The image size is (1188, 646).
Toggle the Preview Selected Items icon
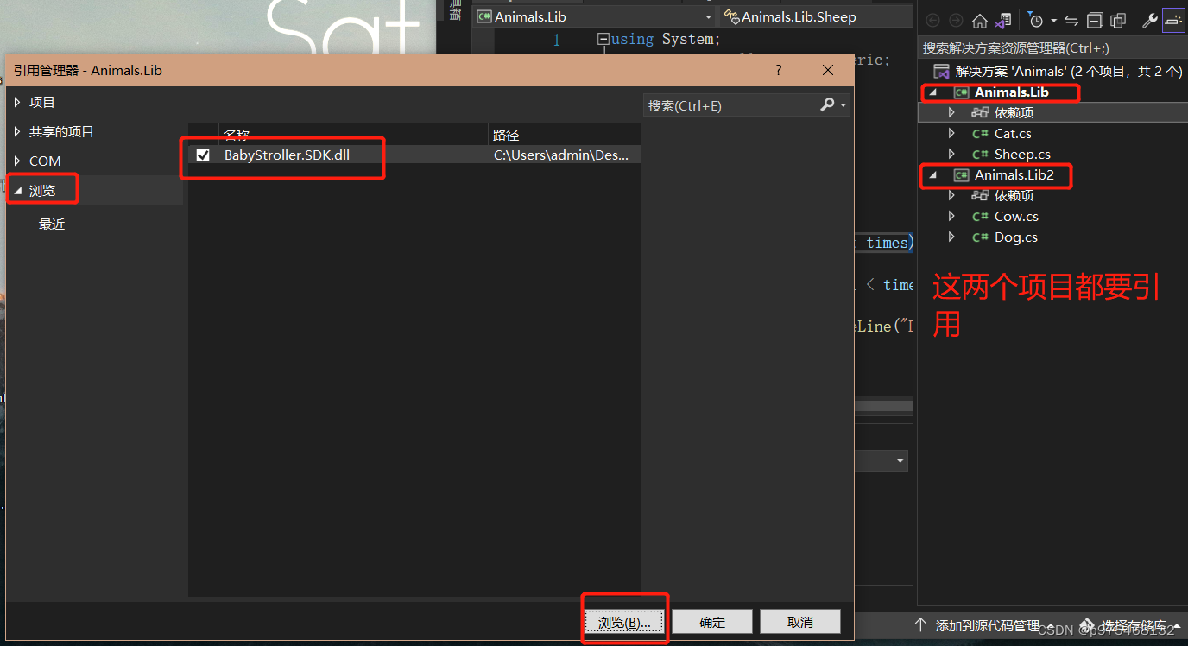[1174, 21]
